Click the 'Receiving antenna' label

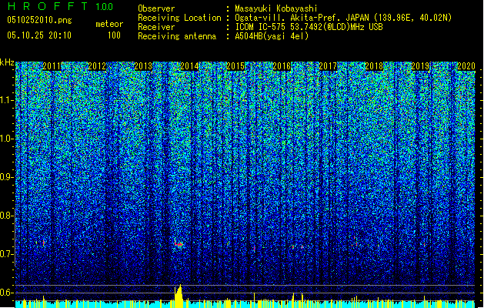click(177, 36)
